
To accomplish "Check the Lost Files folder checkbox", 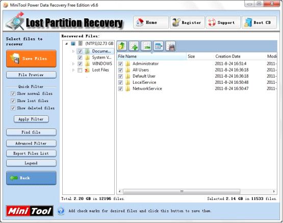I will (x=80, y=70).
